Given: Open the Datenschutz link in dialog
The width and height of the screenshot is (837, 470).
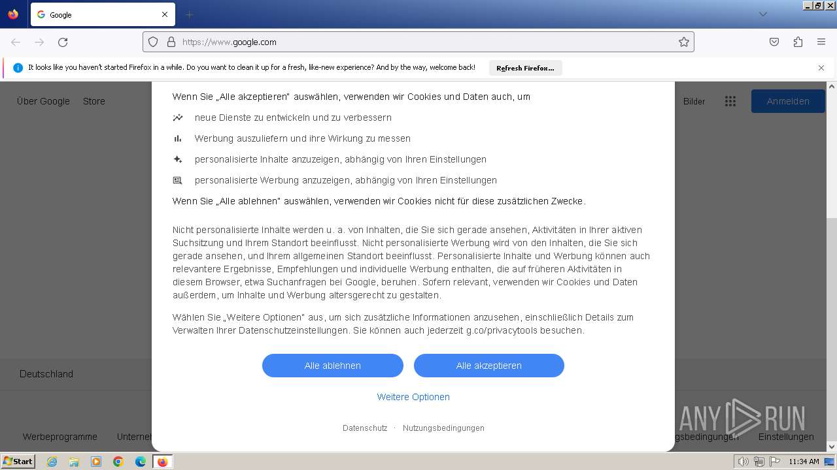Looking at the screenshot, I should [365, 428].
